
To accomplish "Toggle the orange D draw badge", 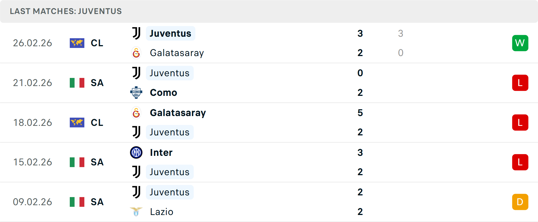I will pos(520,202).
